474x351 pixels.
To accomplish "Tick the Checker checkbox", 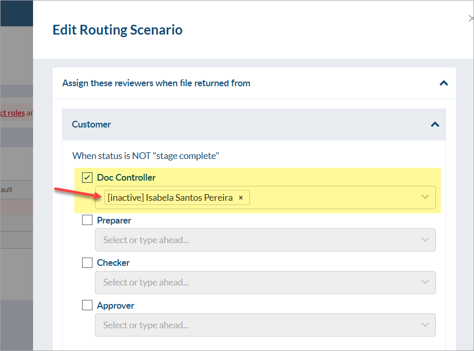I will (x=87, y=263).
